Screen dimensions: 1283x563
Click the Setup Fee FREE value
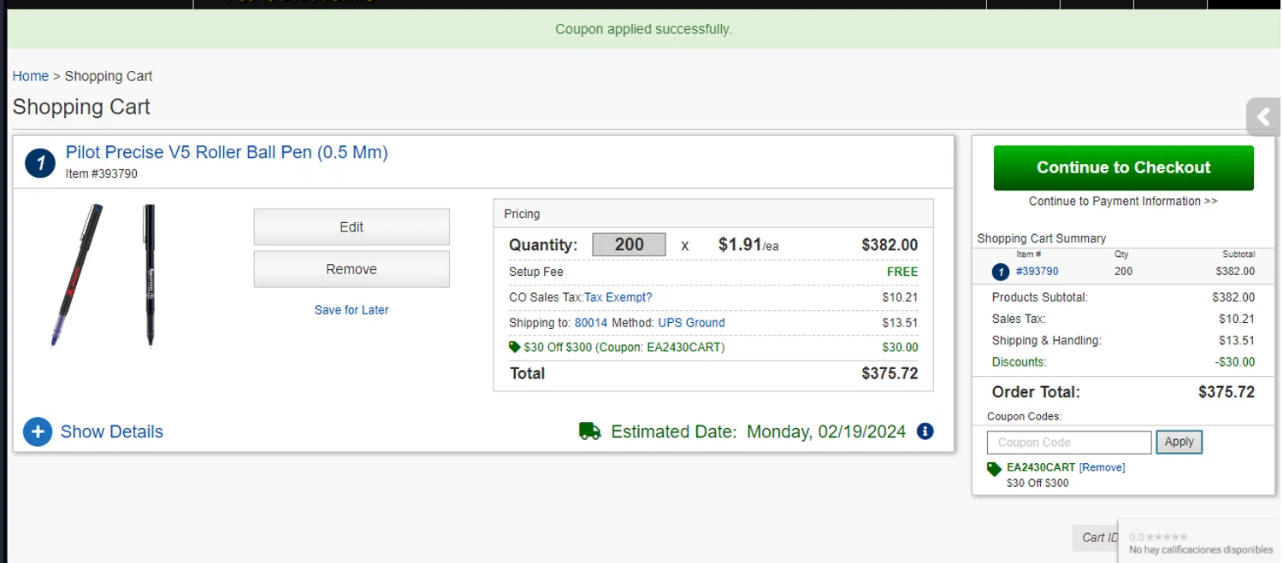pos(902,272)
